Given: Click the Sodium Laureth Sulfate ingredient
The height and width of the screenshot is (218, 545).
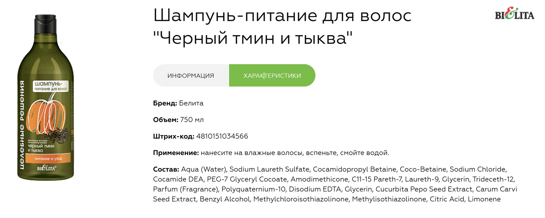Looking at the screenshot, I should pyautogui.click(x=269, y=169).
